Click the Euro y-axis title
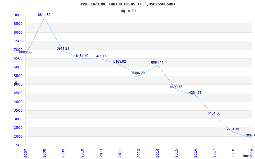This screenshot has width=255, height=159. [16, 80]
